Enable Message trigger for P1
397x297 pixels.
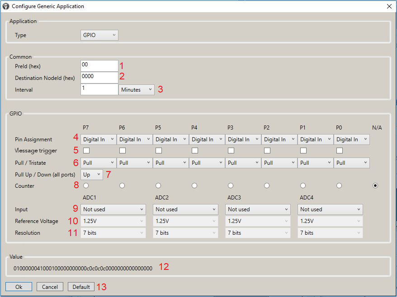[303, 151]
